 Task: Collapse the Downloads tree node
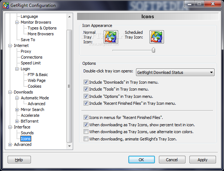click(x=10, y=92)
